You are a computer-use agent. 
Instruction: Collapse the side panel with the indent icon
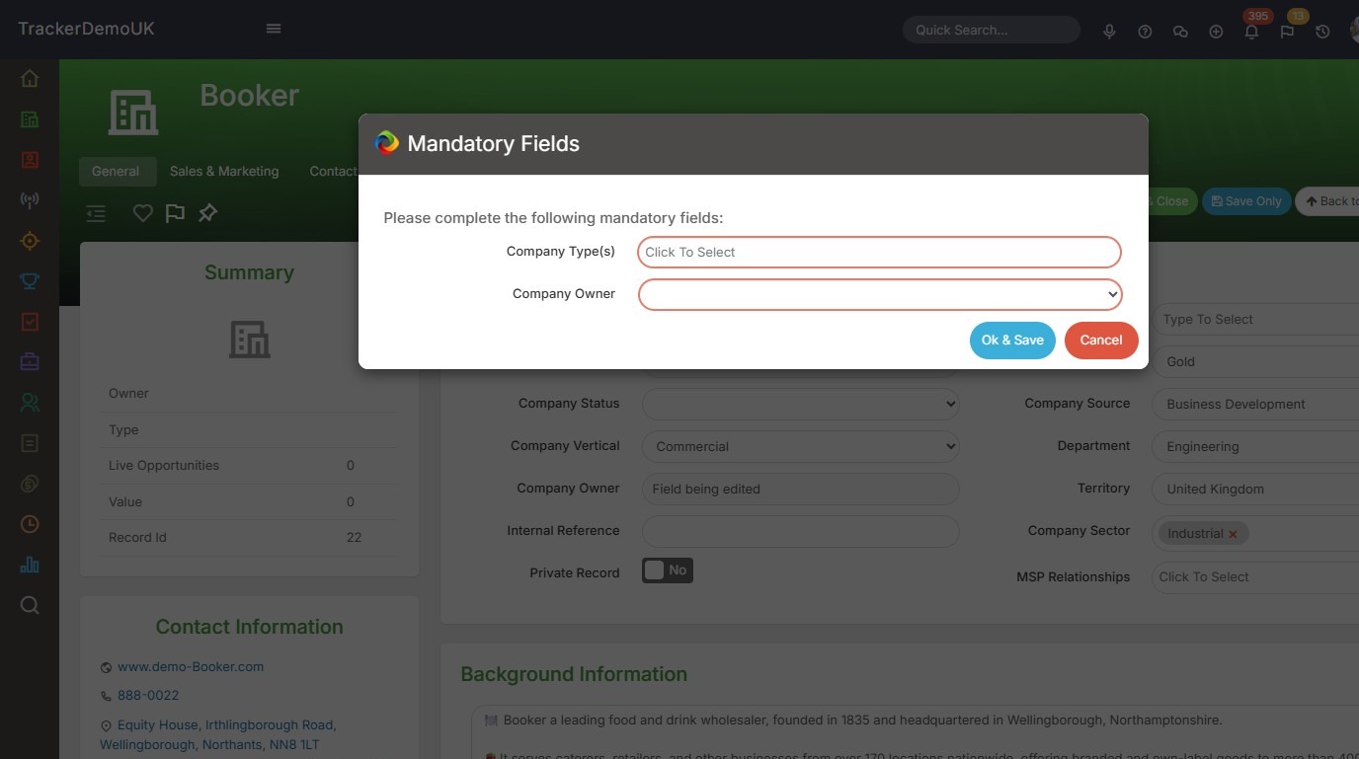(x=96, y=213)
